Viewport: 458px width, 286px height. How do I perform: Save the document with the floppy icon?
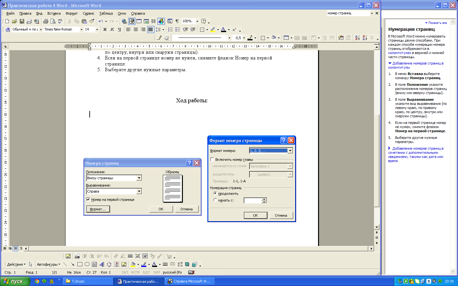(22, 21)
